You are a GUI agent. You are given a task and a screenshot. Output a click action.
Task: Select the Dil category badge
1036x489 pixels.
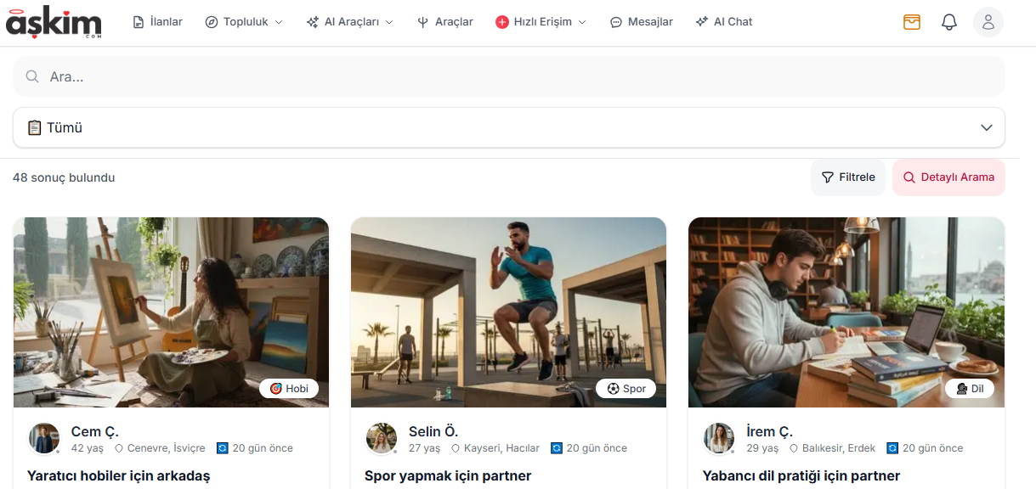(x=970, y=389)
